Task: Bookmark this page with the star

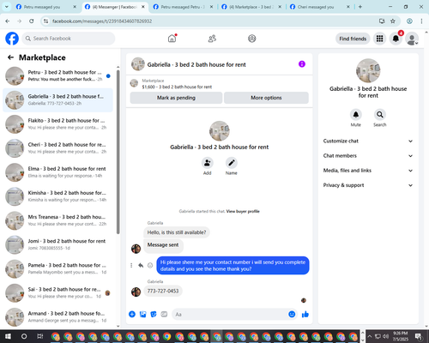Action: pyautogui.click(x=393, y=21)
